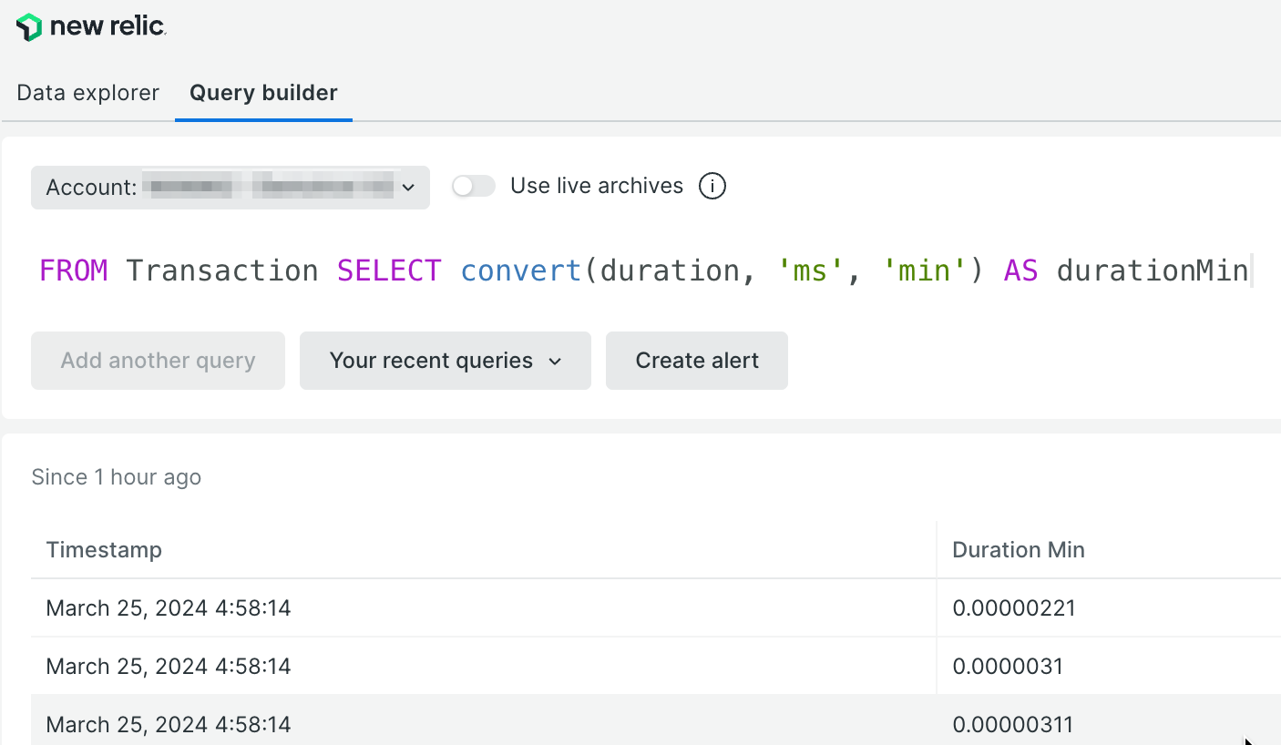This screenshot has height=745, width=1281.
Task: Click the Transaction keyword in the query
Action: (222, 270)
